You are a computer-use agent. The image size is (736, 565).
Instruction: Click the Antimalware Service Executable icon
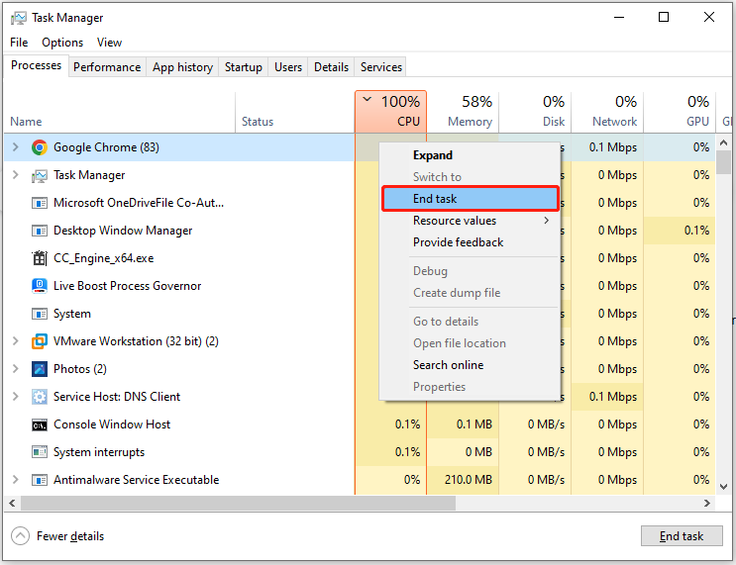coord(40,480)
